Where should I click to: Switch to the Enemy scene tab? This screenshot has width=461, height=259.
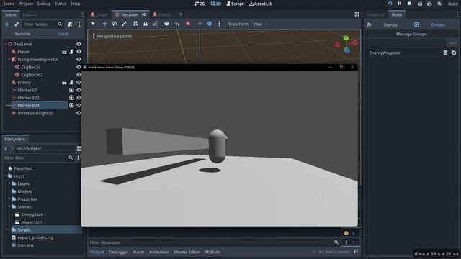pyautogui.click(x=162, y=14)
